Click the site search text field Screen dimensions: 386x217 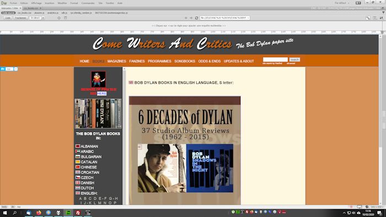tap(275, 59)
